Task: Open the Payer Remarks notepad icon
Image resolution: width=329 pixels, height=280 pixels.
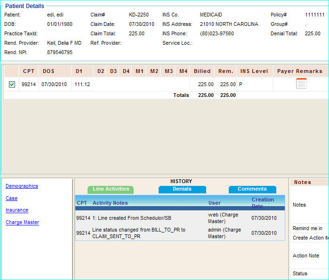Action: click(x=301, y=84)
